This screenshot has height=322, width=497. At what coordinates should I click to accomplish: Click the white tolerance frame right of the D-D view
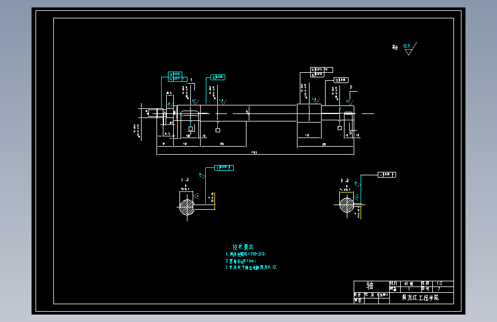click(x=387, y=175)
